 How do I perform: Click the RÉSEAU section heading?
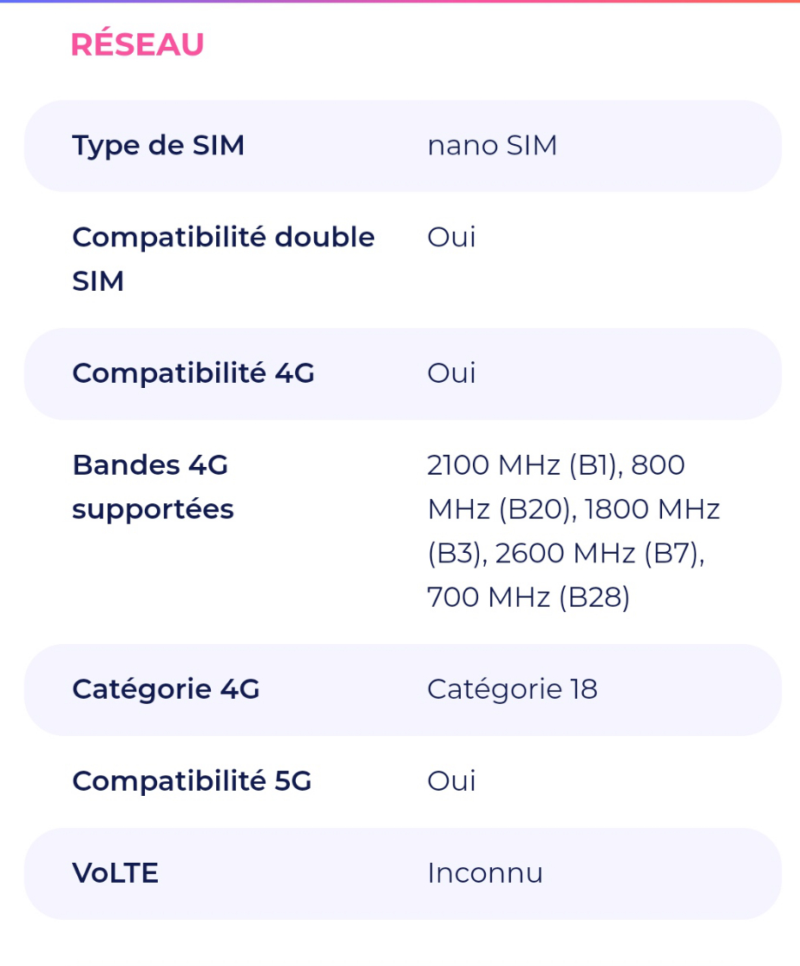(137, 45)
